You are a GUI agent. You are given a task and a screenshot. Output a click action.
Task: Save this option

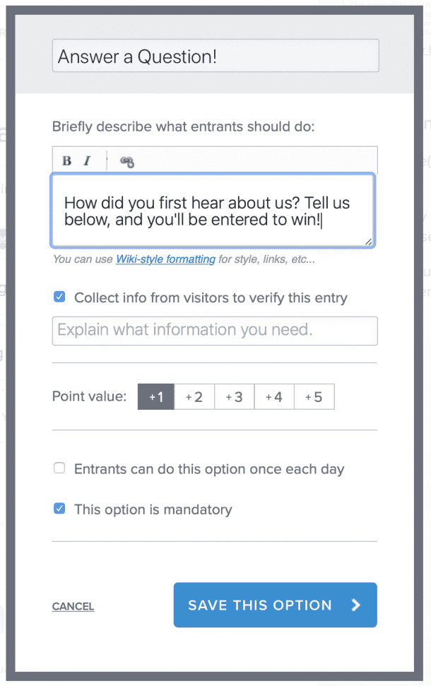tap(275, 605)
